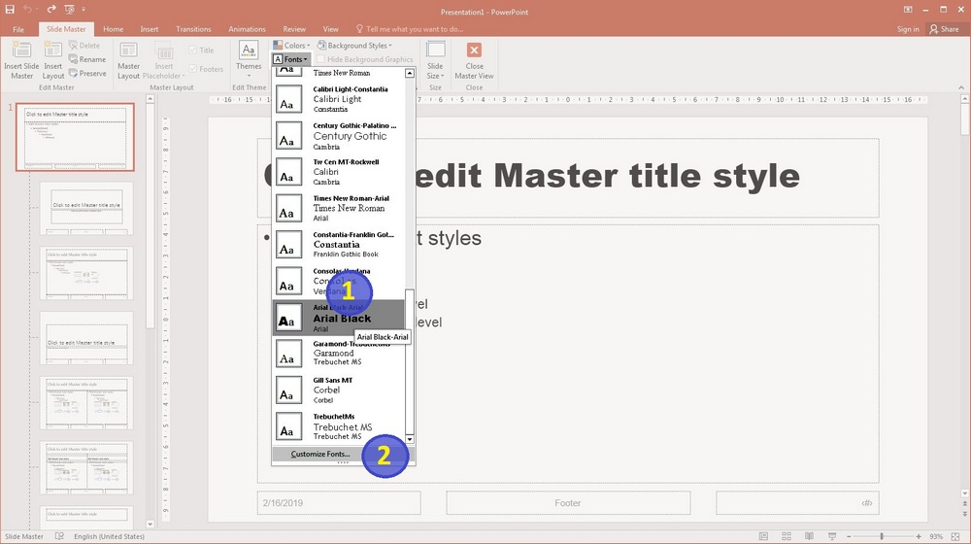Switch to Slide Sorter view
This screenshot has width=971, height=544.
click(787, 536)
